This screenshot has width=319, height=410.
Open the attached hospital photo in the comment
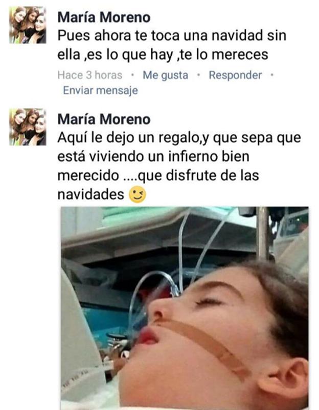[x=185, y=309]
